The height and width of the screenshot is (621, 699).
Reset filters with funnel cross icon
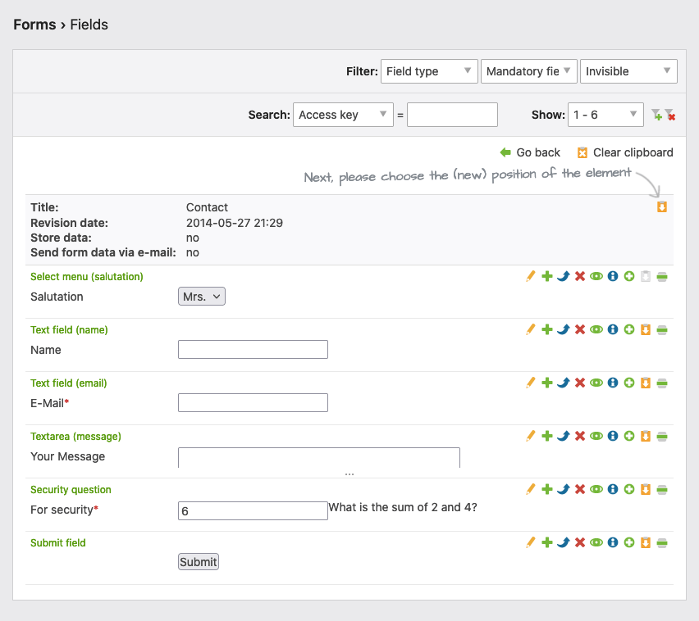[670, 115]
